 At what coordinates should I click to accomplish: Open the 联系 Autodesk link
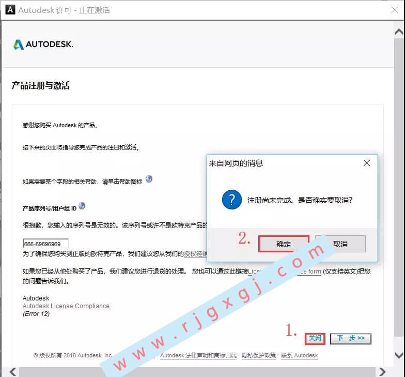click(299, 356)
